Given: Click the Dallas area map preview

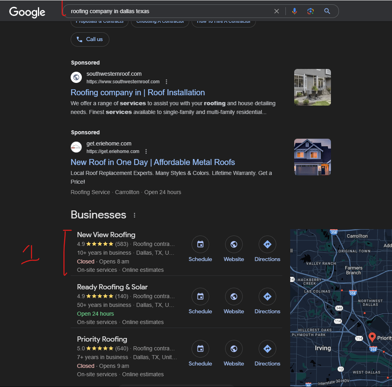Looking at the screenshot, I should pyautogui.click(x=341, y=307).
